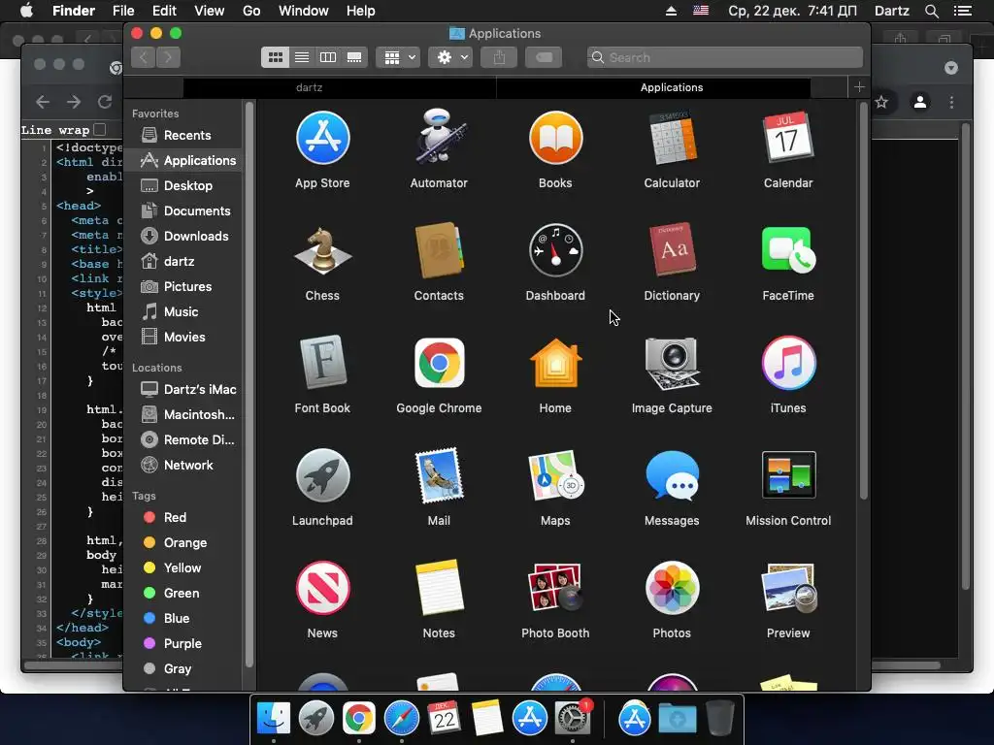
Task: Go back in Finder navigation
Action: click(144, 57)
